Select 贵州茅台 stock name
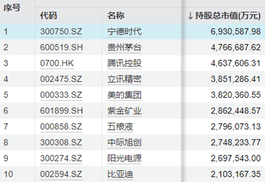This screenshot has width=265, height=182. coord(124,47)
